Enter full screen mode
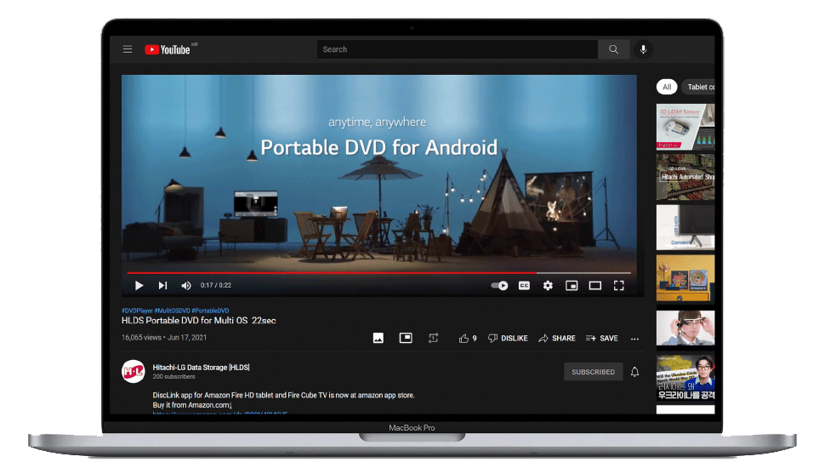The image size is (813, 468). pyautogui.click(x=618, y=285)
